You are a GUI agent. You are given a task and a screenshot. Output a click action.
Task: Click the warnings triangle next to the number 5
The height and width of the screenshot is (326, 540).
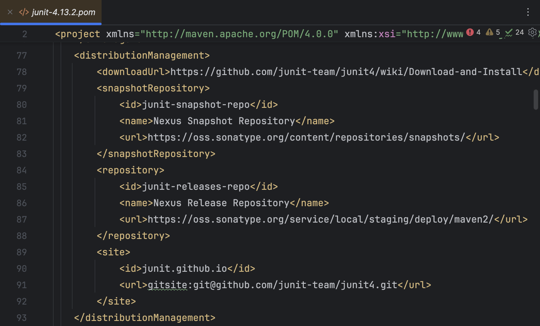point(489,32)
